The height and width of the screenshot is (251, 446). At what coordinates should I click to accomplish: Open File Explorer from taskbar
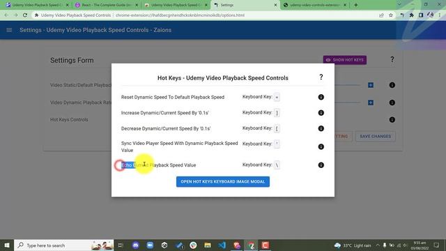[x=208, y=245]
